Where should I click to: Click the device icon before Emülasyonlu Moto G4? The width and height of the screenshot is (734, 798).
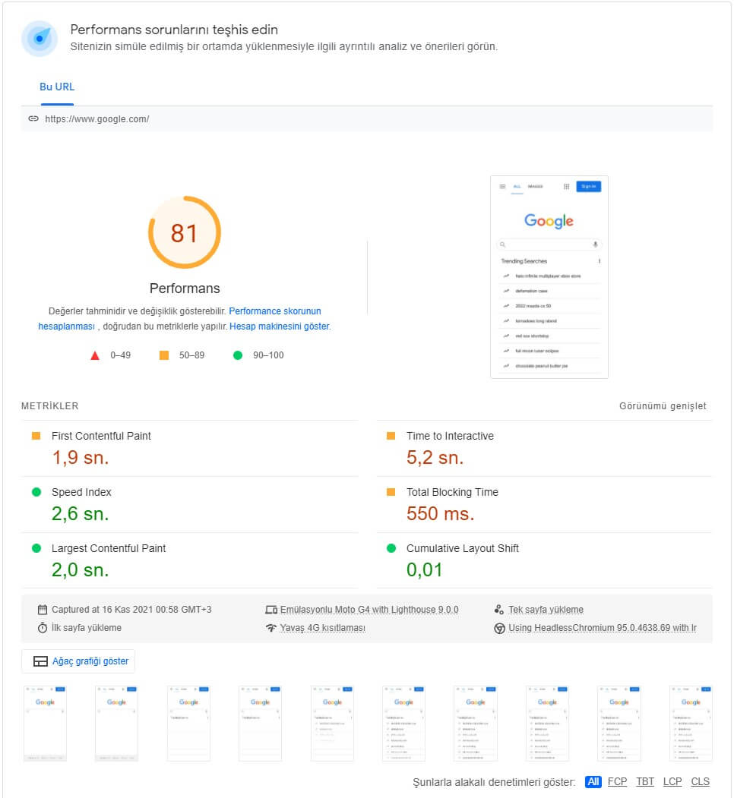point(271,609)
